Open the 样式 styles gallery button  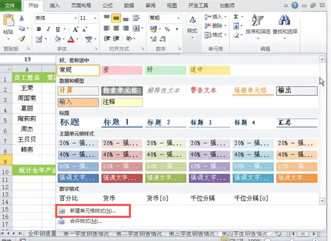click(192, 26)
